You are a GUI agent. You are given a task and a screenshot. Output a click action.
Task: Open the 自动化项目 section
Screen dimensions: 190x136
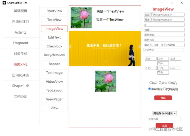20,22
